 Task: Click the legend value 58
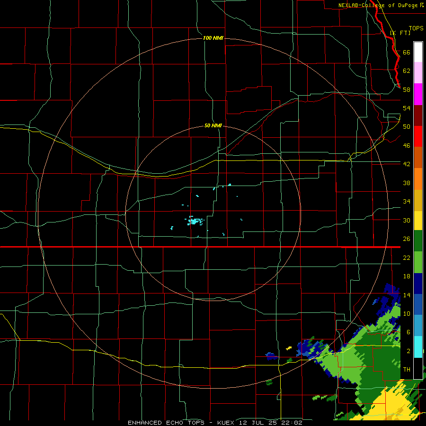407,89
